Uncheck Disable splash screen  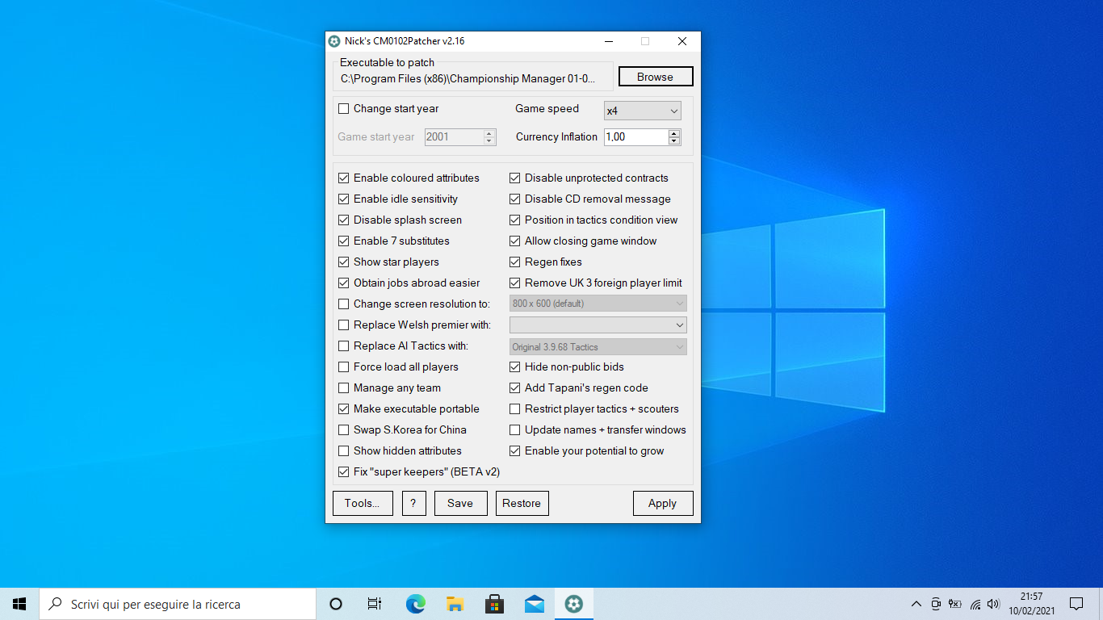[344, 220]
